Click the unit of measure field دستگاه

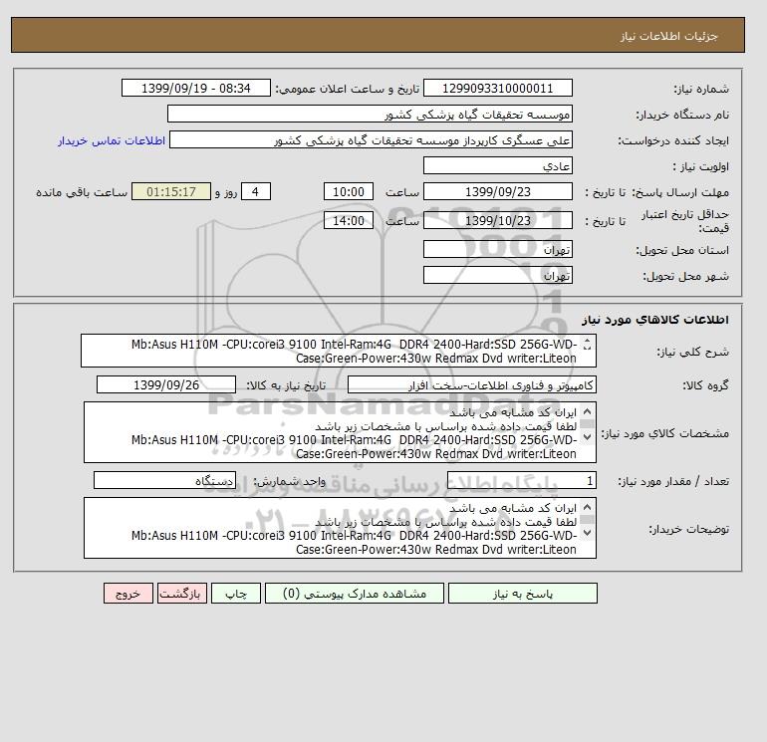[164, 481]
